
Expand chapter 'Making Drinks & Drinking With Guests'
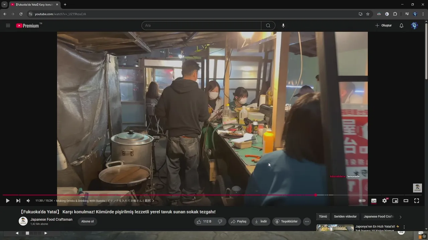click(x=105, y=201)
